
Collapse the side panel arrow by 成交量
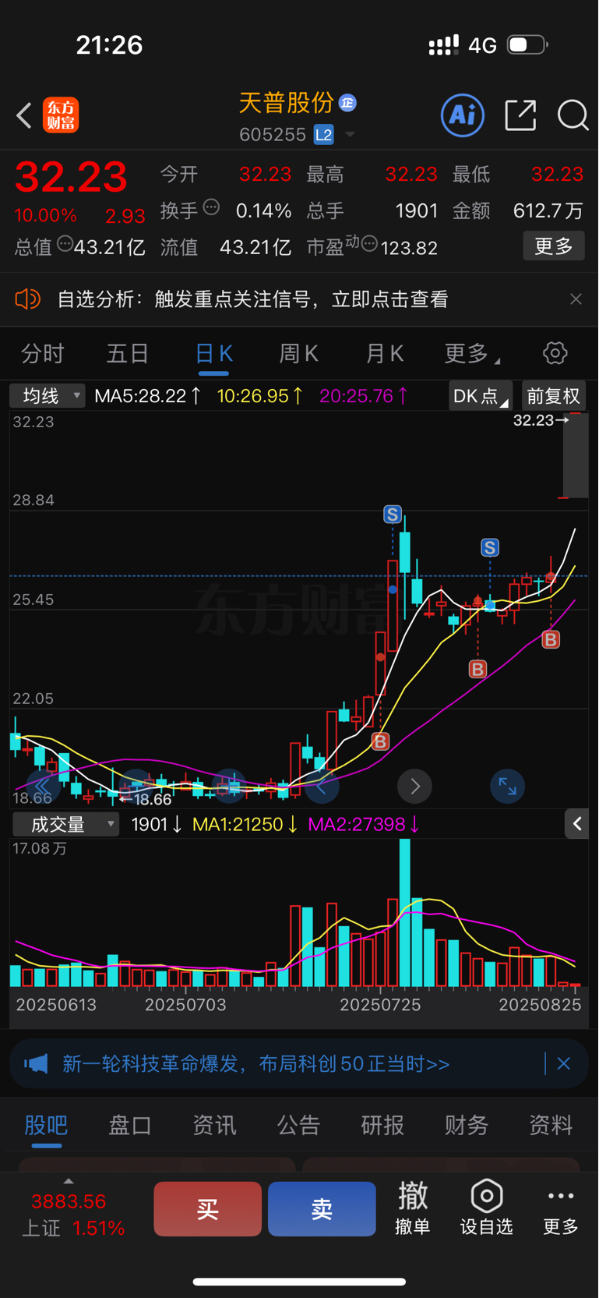(x=576, y=823)
